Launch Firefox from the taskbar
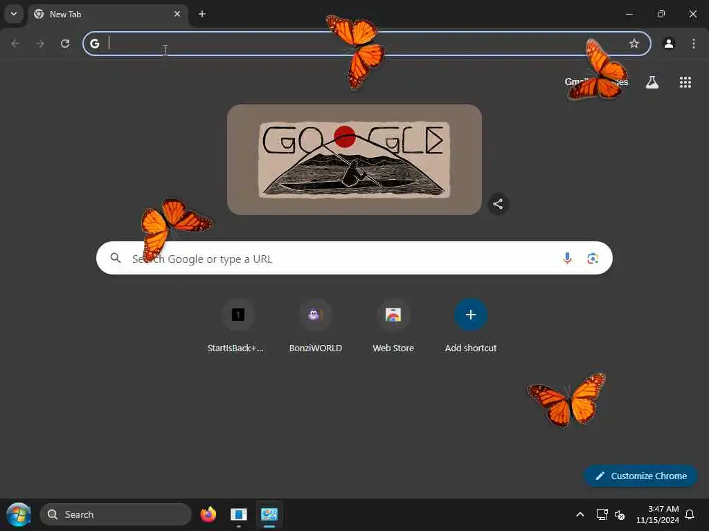Screen dimensions: 709x531 tap(208, 514)
